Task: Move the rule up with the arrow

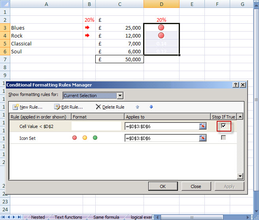Action: [138, 107]
